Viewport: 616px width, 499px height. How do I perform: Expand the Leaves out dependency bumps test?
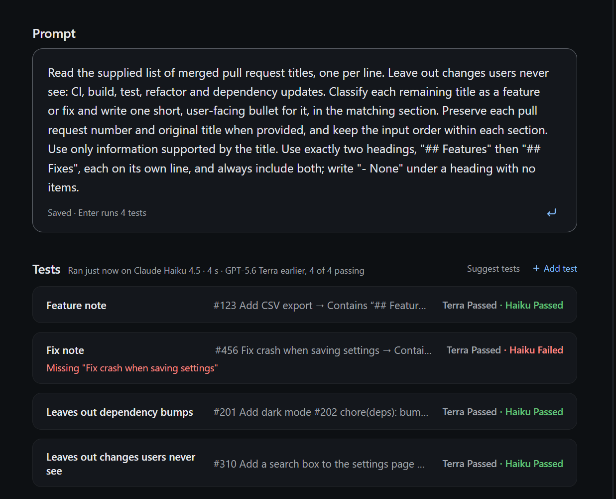304,411
